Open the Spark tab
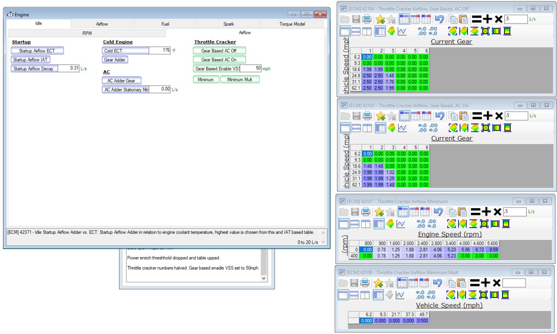Viewport: 557px width, 334px height. click(x=229, y=24)
